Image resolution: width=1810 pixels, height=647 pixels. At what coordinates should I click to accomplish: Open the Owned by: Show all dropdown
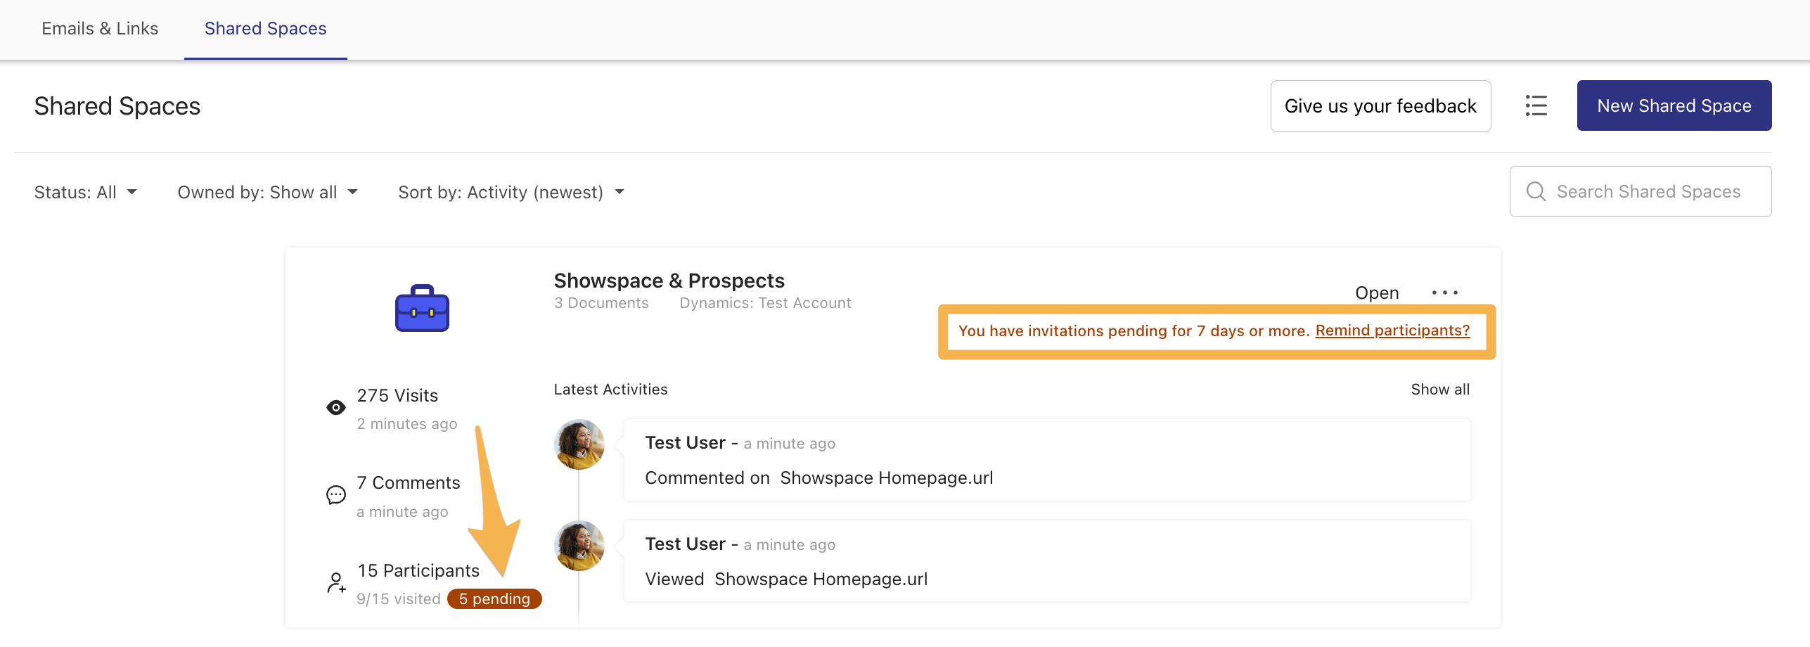[267, 193]
